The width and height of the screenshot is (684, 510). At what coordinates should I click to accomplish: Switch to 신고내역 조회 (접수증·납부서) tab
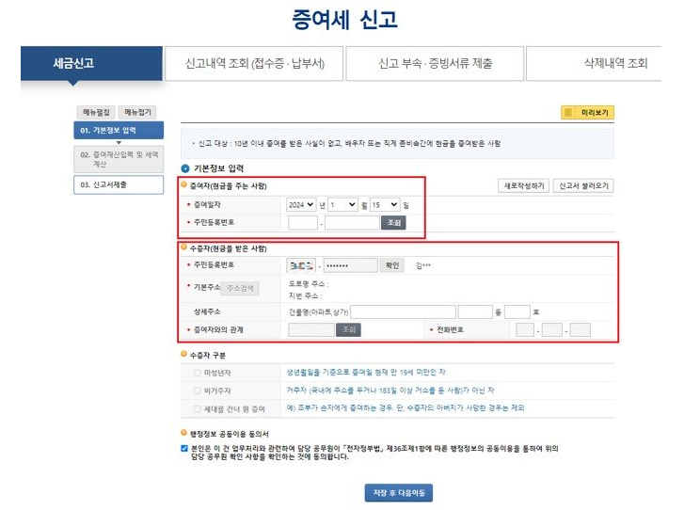pos(254,64)
